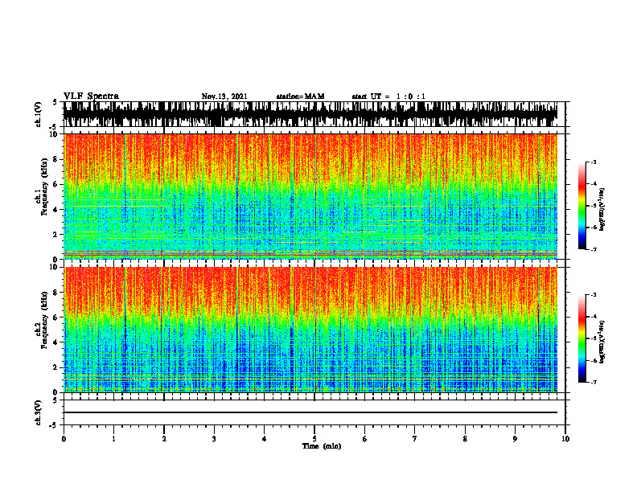This screenshot has width=637, height=492.
Task: Click time axis tick label 5
Action: [x=314, y=439]
